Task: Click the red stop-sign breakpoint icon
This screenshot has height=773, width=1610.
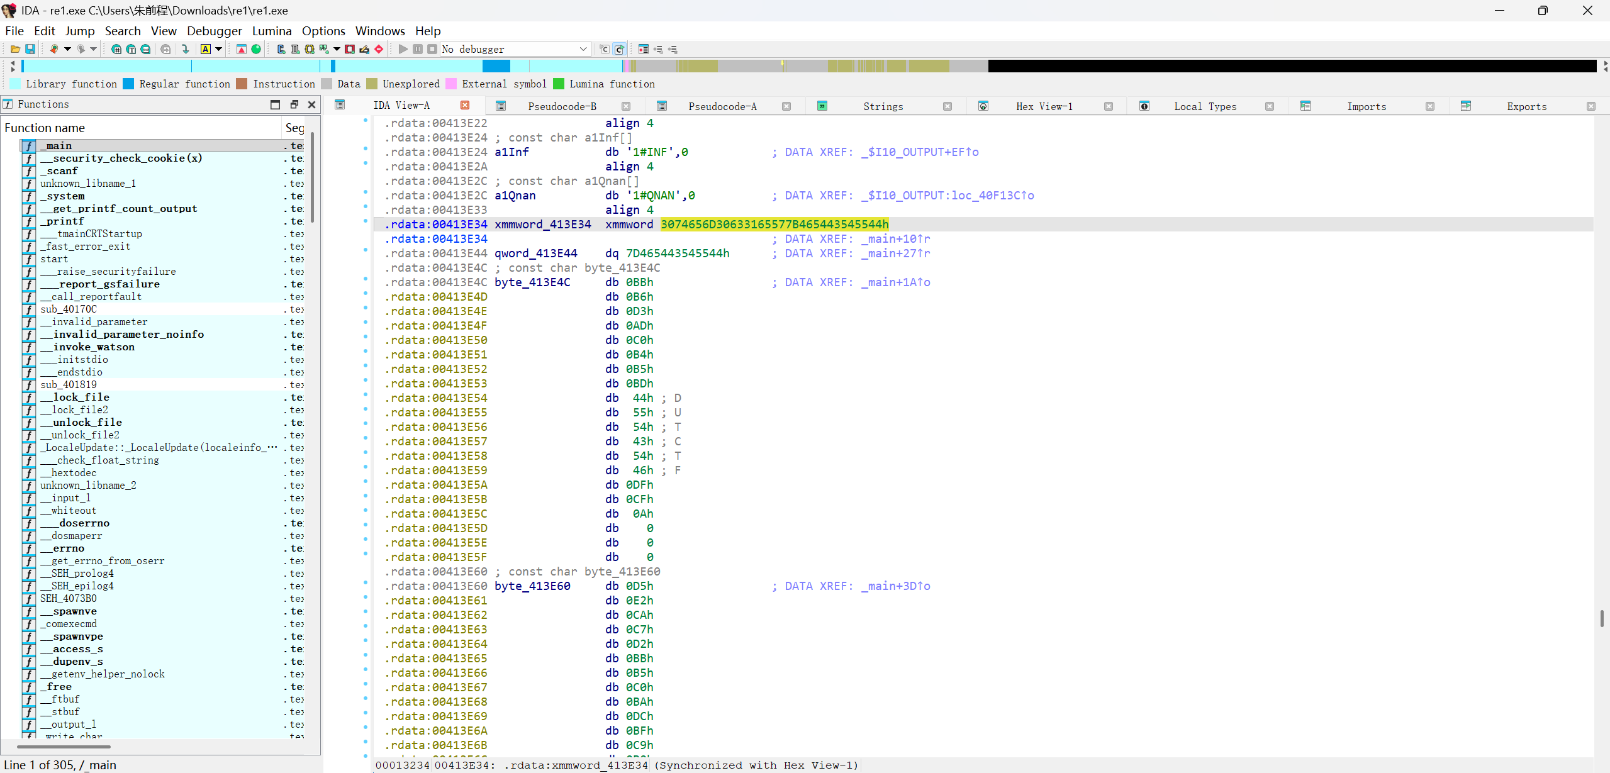Action: coord(379,49)
